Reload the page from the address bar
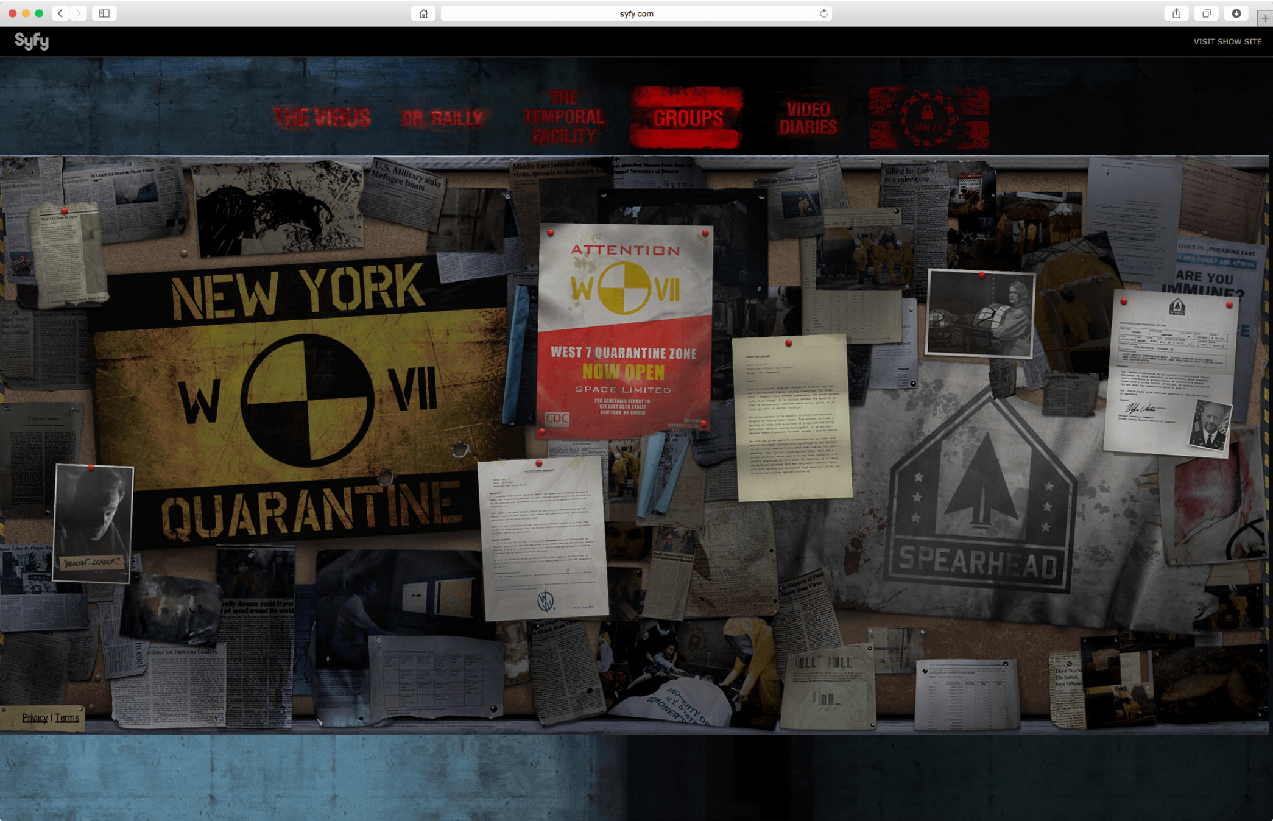 click(823, 13)
